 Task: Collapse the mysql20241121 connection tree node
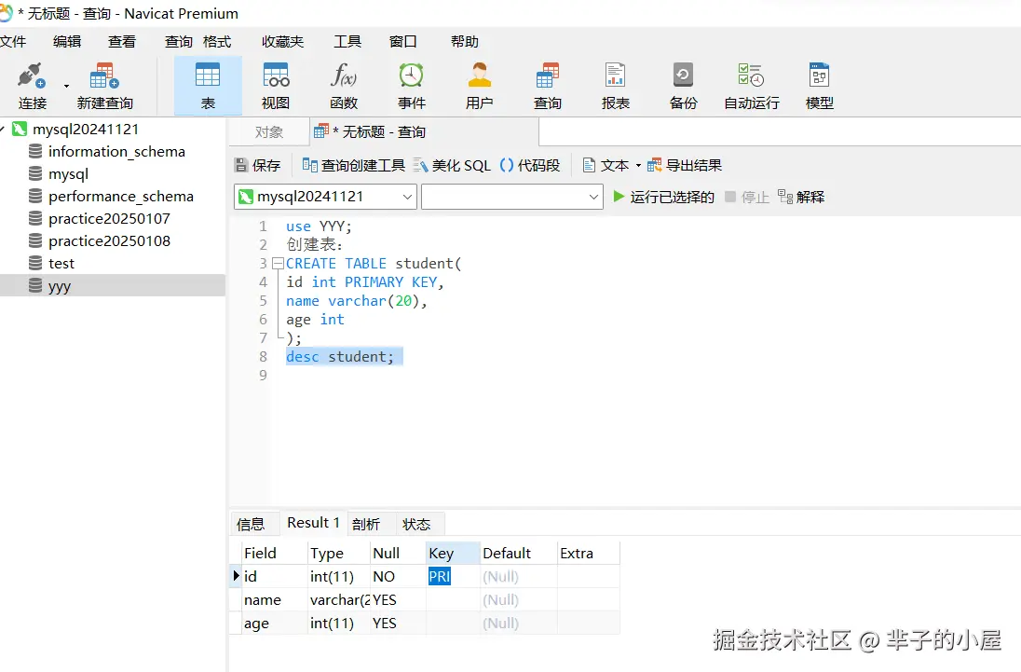(3, 129)
